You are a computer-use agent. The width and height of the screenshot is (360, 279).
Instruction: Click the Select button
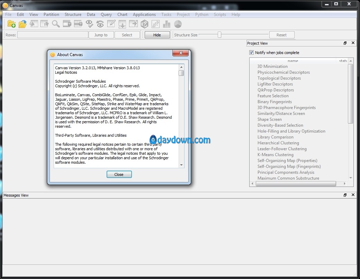click(127, 35)
